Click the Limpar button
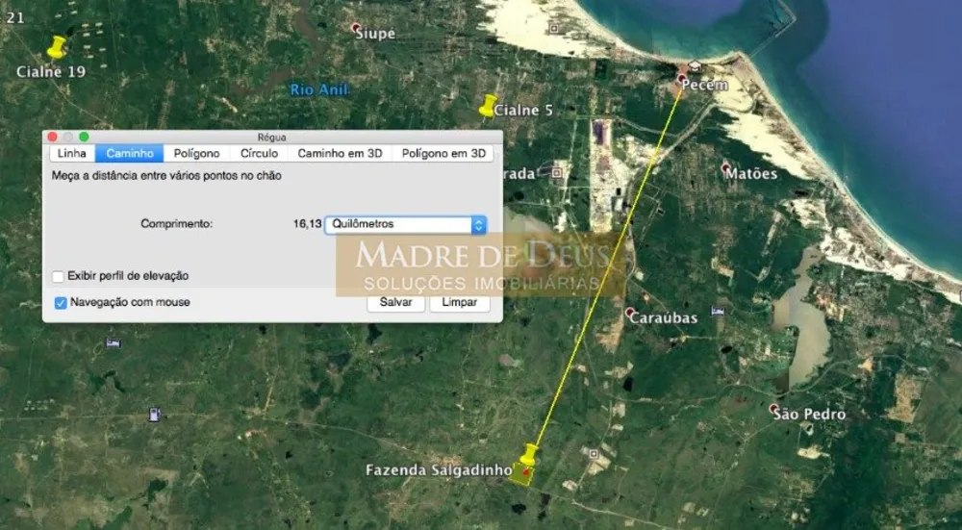The image size is (962, 530). click(x=460, y=302)
